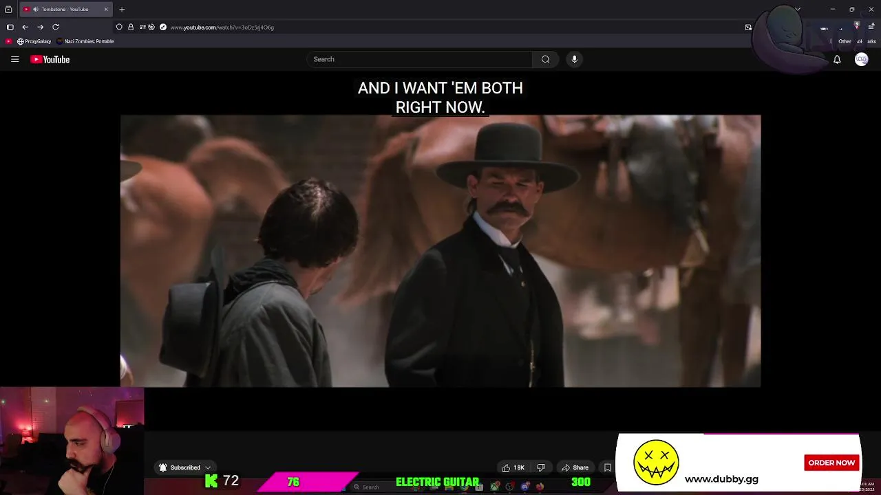Open a new browser tab

122,9
